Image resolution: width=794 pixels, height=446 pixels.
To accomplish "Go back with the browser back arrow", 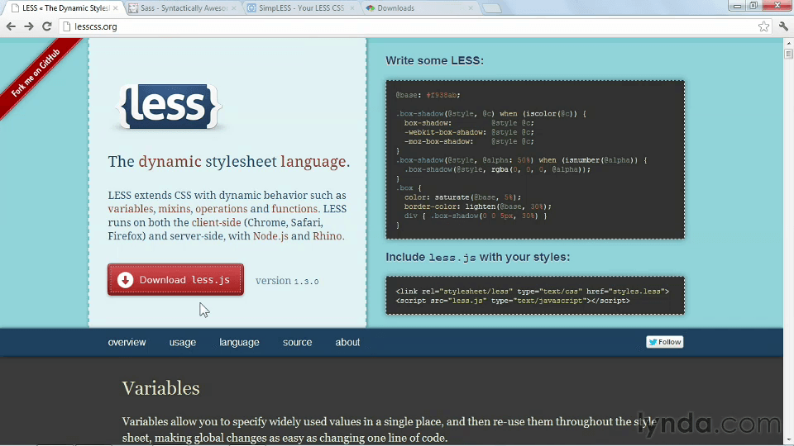I will (x=11, y=26).
